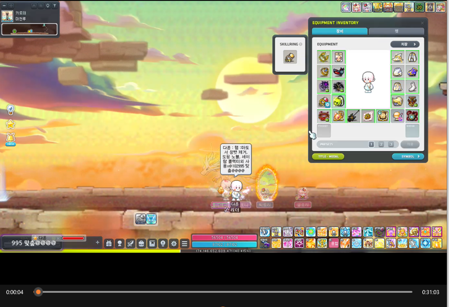Select the purple glove equipment slot
This screenshot has height=307, width=449.
(413, 72)
